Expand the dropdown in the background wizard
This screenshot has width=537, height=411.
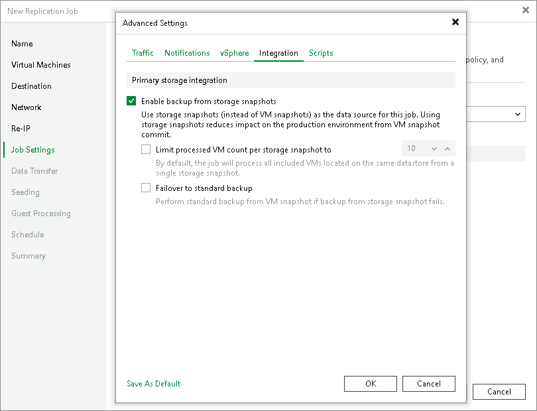pos(518,114)
